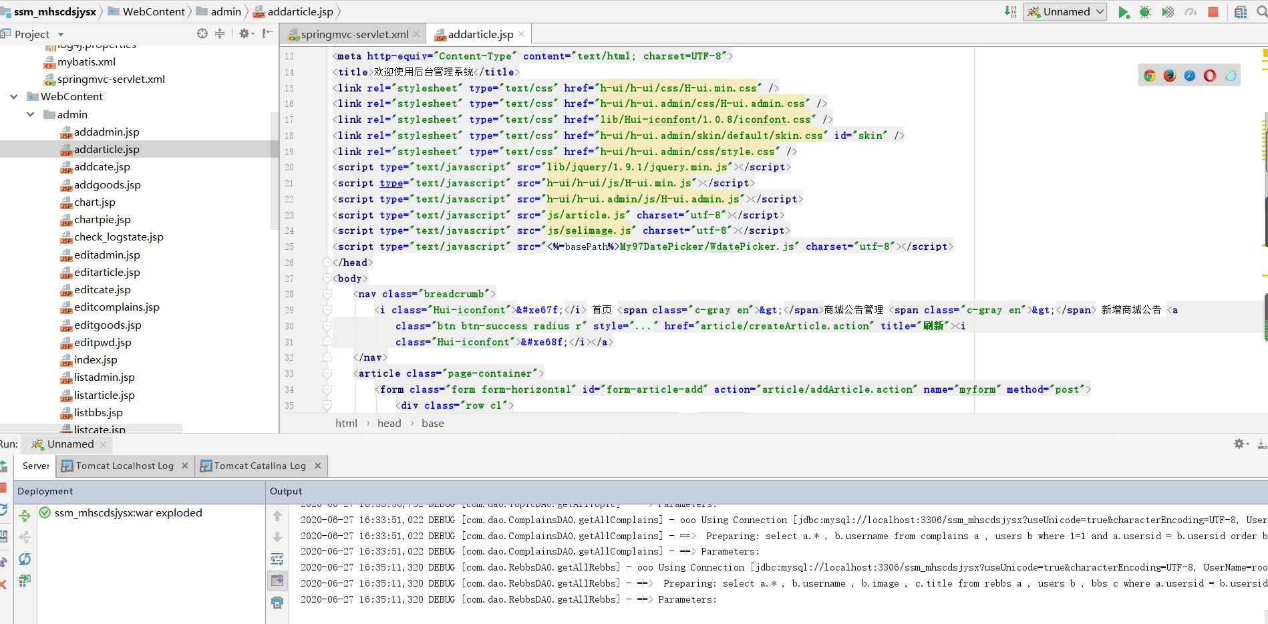Collapse all in Project panel
This screenshot has height=624, width=1268.
[x=220, y=33]
